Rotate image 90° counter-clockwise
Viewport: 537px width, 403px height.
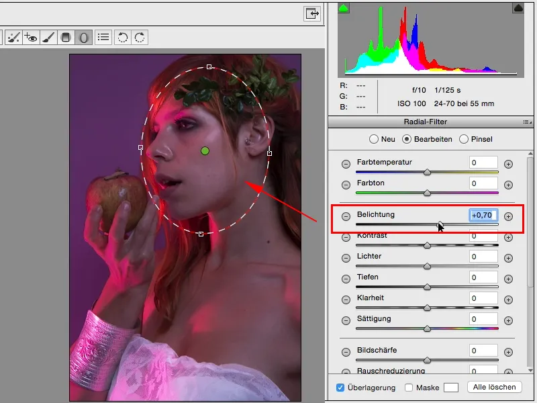click(123, 38)
